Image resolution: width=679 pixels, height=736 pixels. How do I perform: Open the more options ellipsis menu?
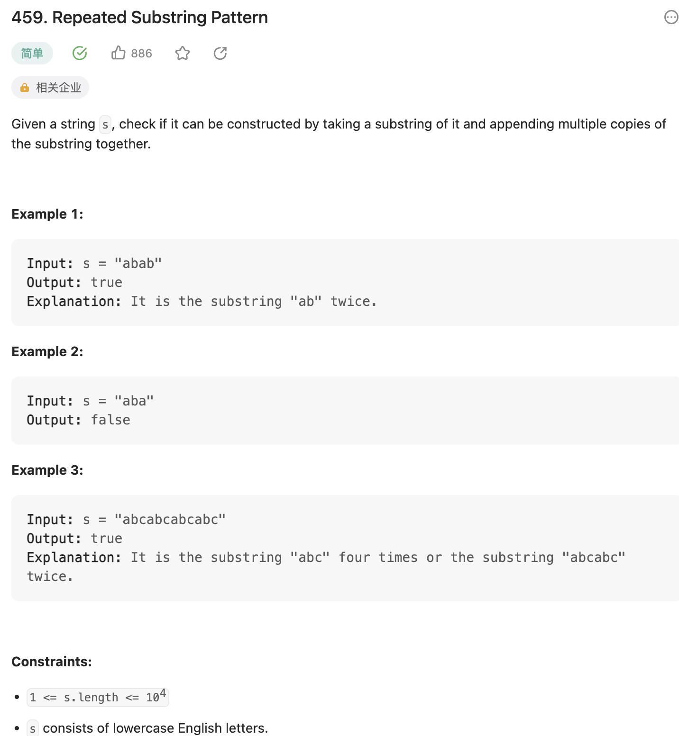pyautogui.click(x=671, y=18)
